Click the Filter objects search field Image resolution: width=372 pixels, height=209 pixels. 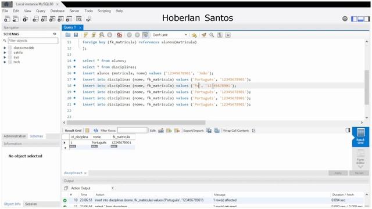point(33,41)
